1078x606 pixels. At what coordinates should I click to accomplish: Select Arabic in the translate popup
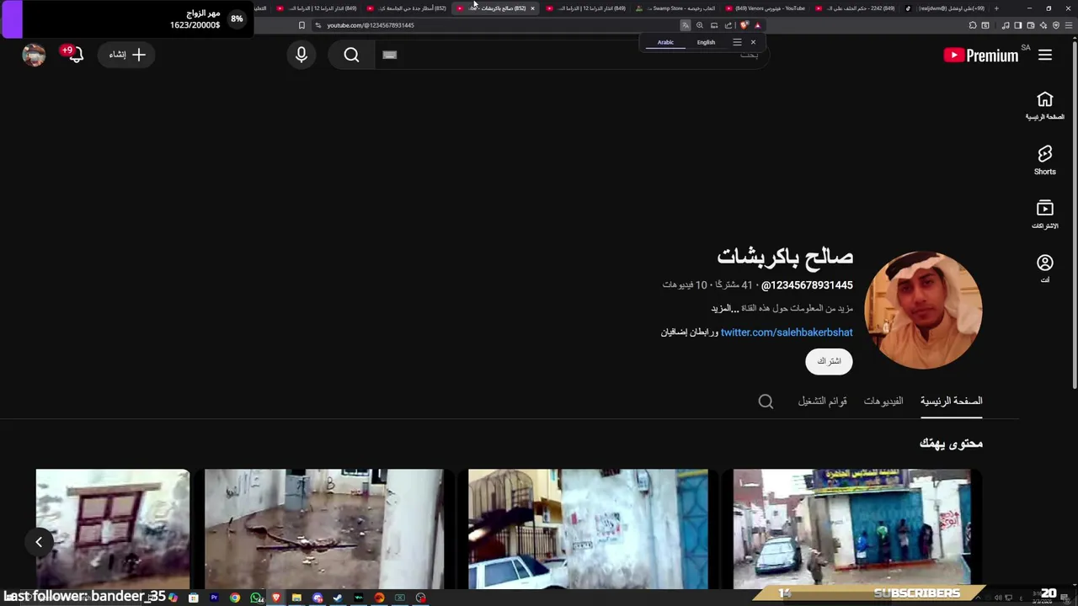pos(665,42)
